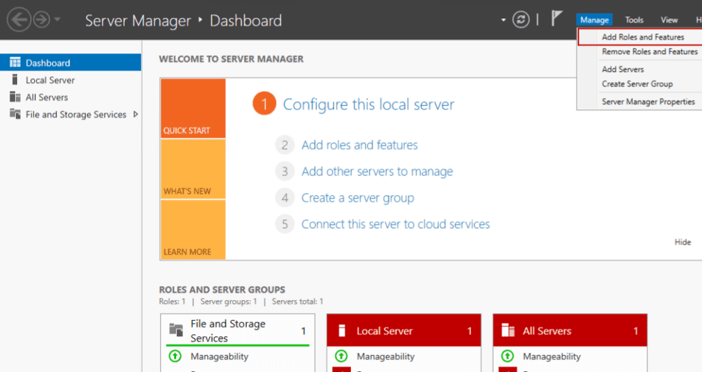The image size is (702, 372).
Task: Click the step 2 number circle
Action: (285, 145)
